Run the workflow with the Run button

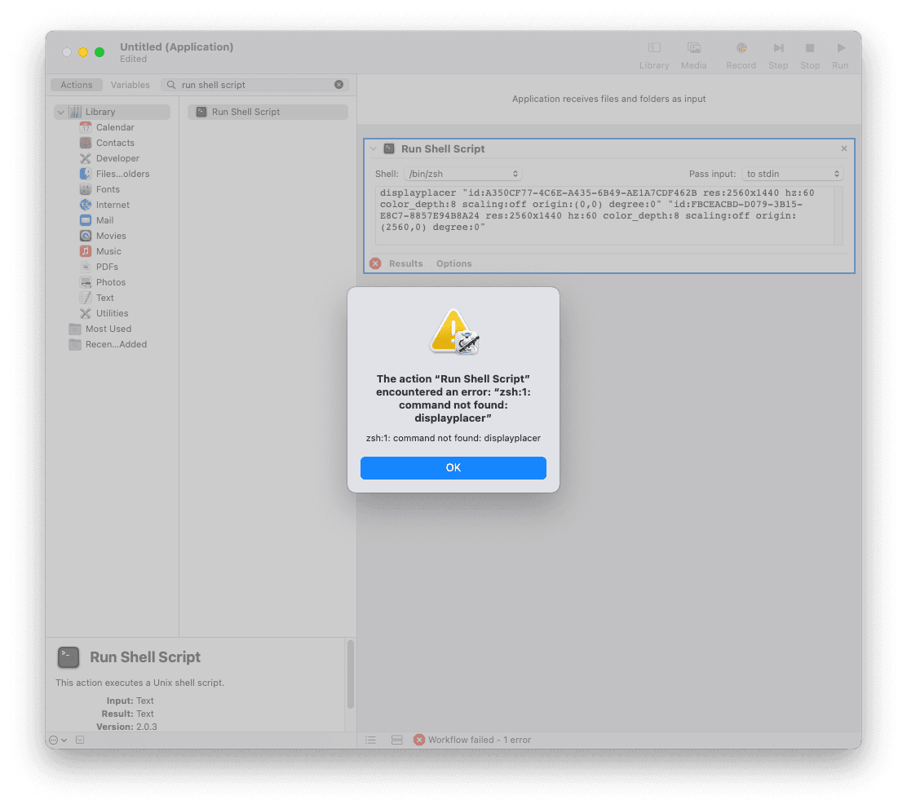[840, 55]
